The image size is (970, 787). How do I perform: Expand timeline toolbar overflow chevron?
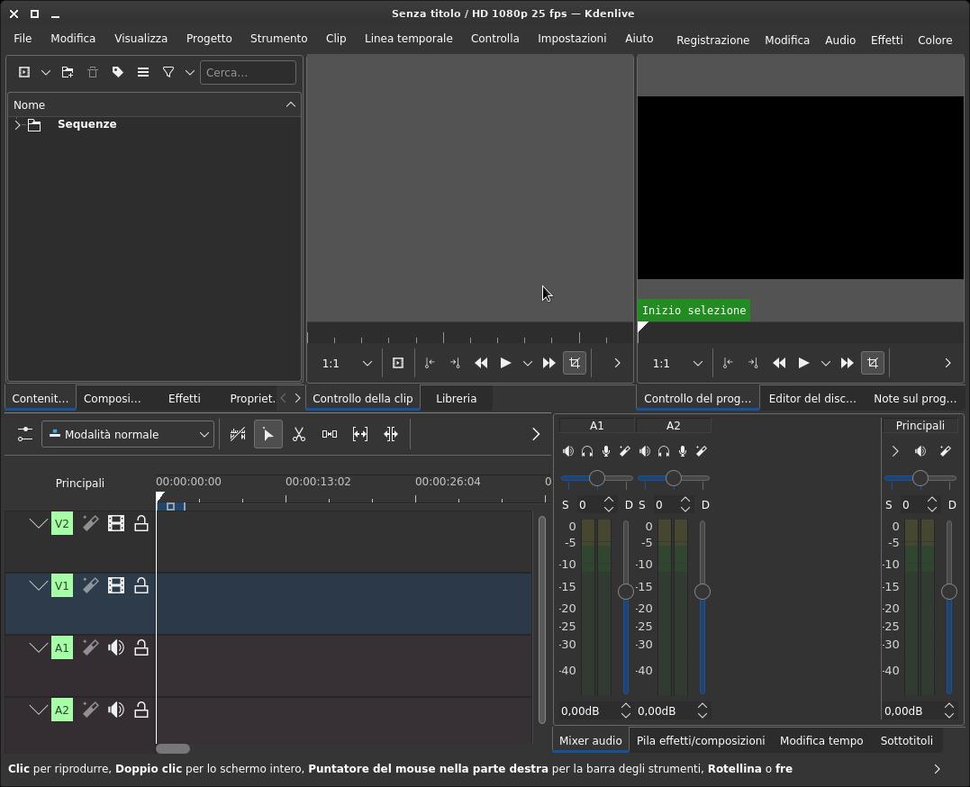pos(536,434)
